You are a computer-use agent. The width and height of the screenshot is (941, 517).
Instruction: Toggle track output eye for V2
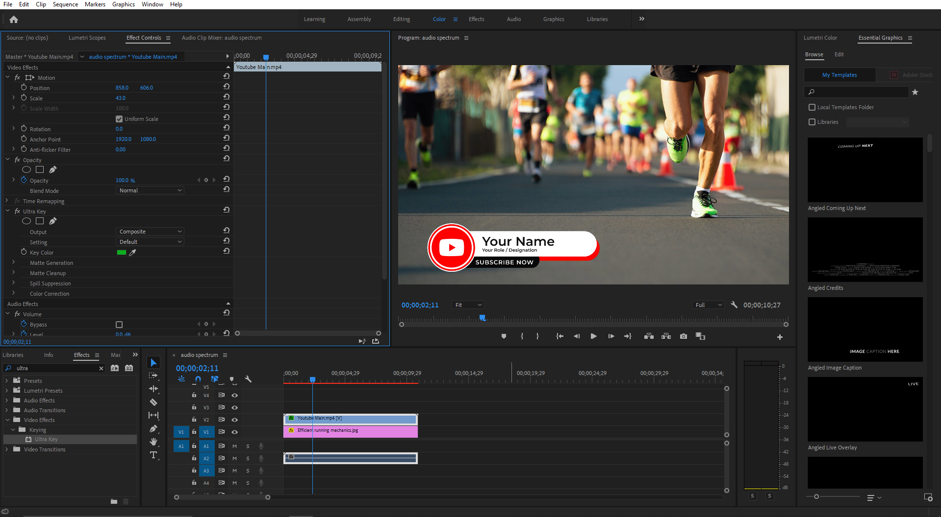point(235,420)
